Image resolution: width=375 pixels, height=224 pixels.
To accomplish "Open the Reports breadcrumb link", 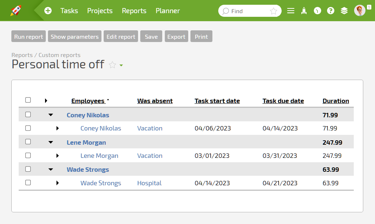I will (22, 55).
